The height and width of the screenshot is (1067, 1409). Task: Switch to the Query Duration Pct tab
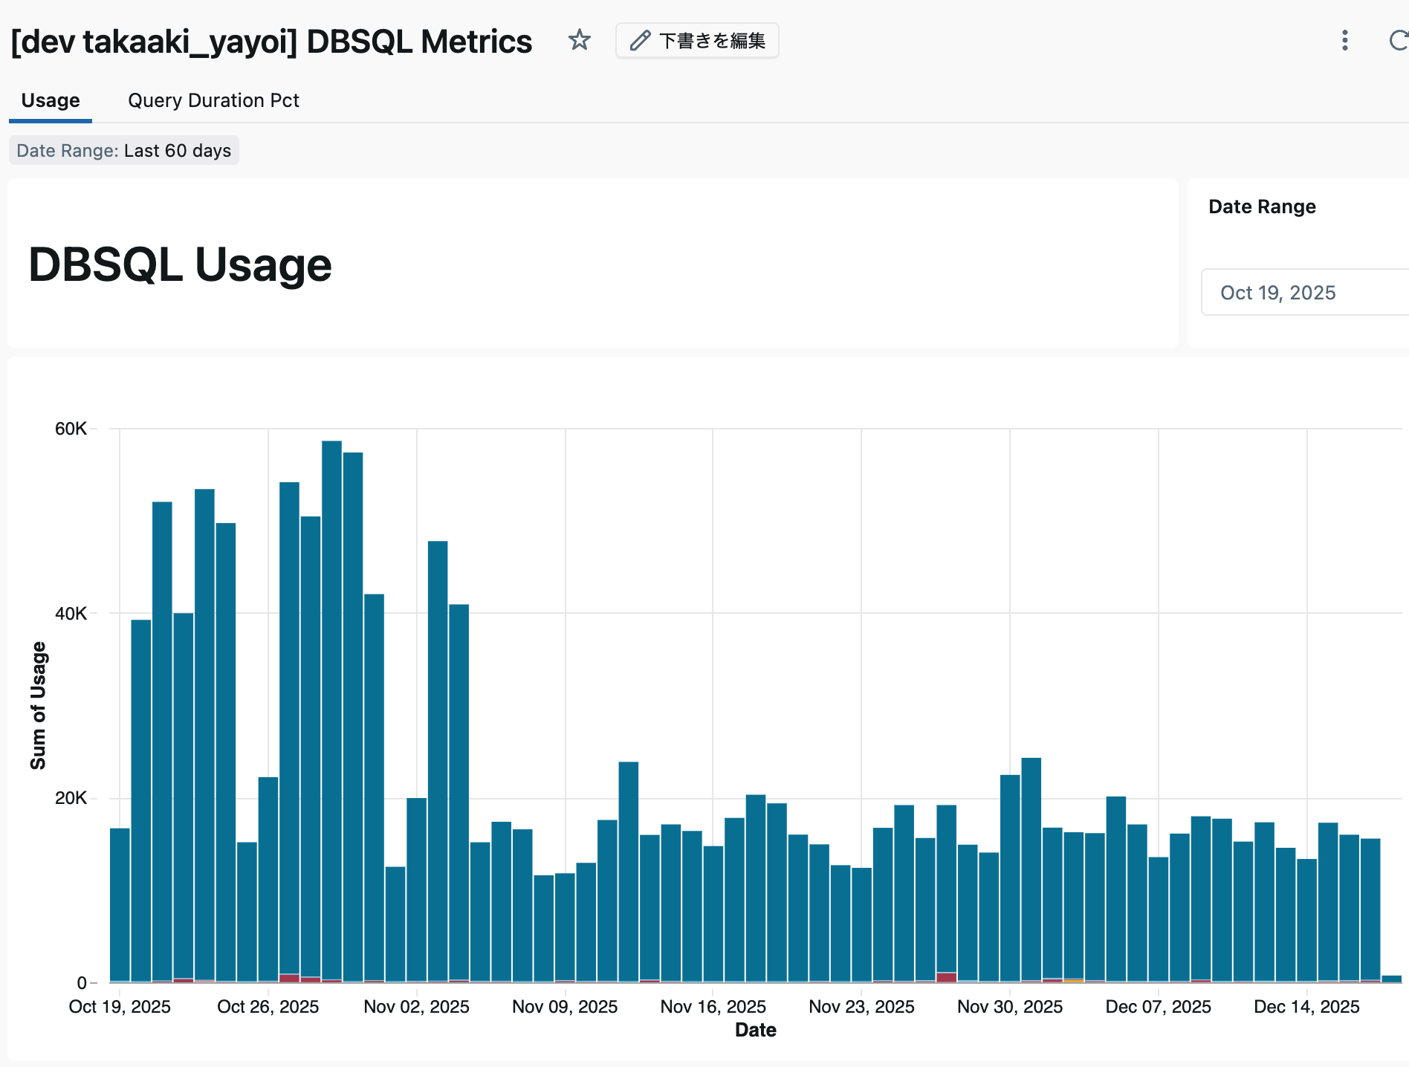[213, 100]
